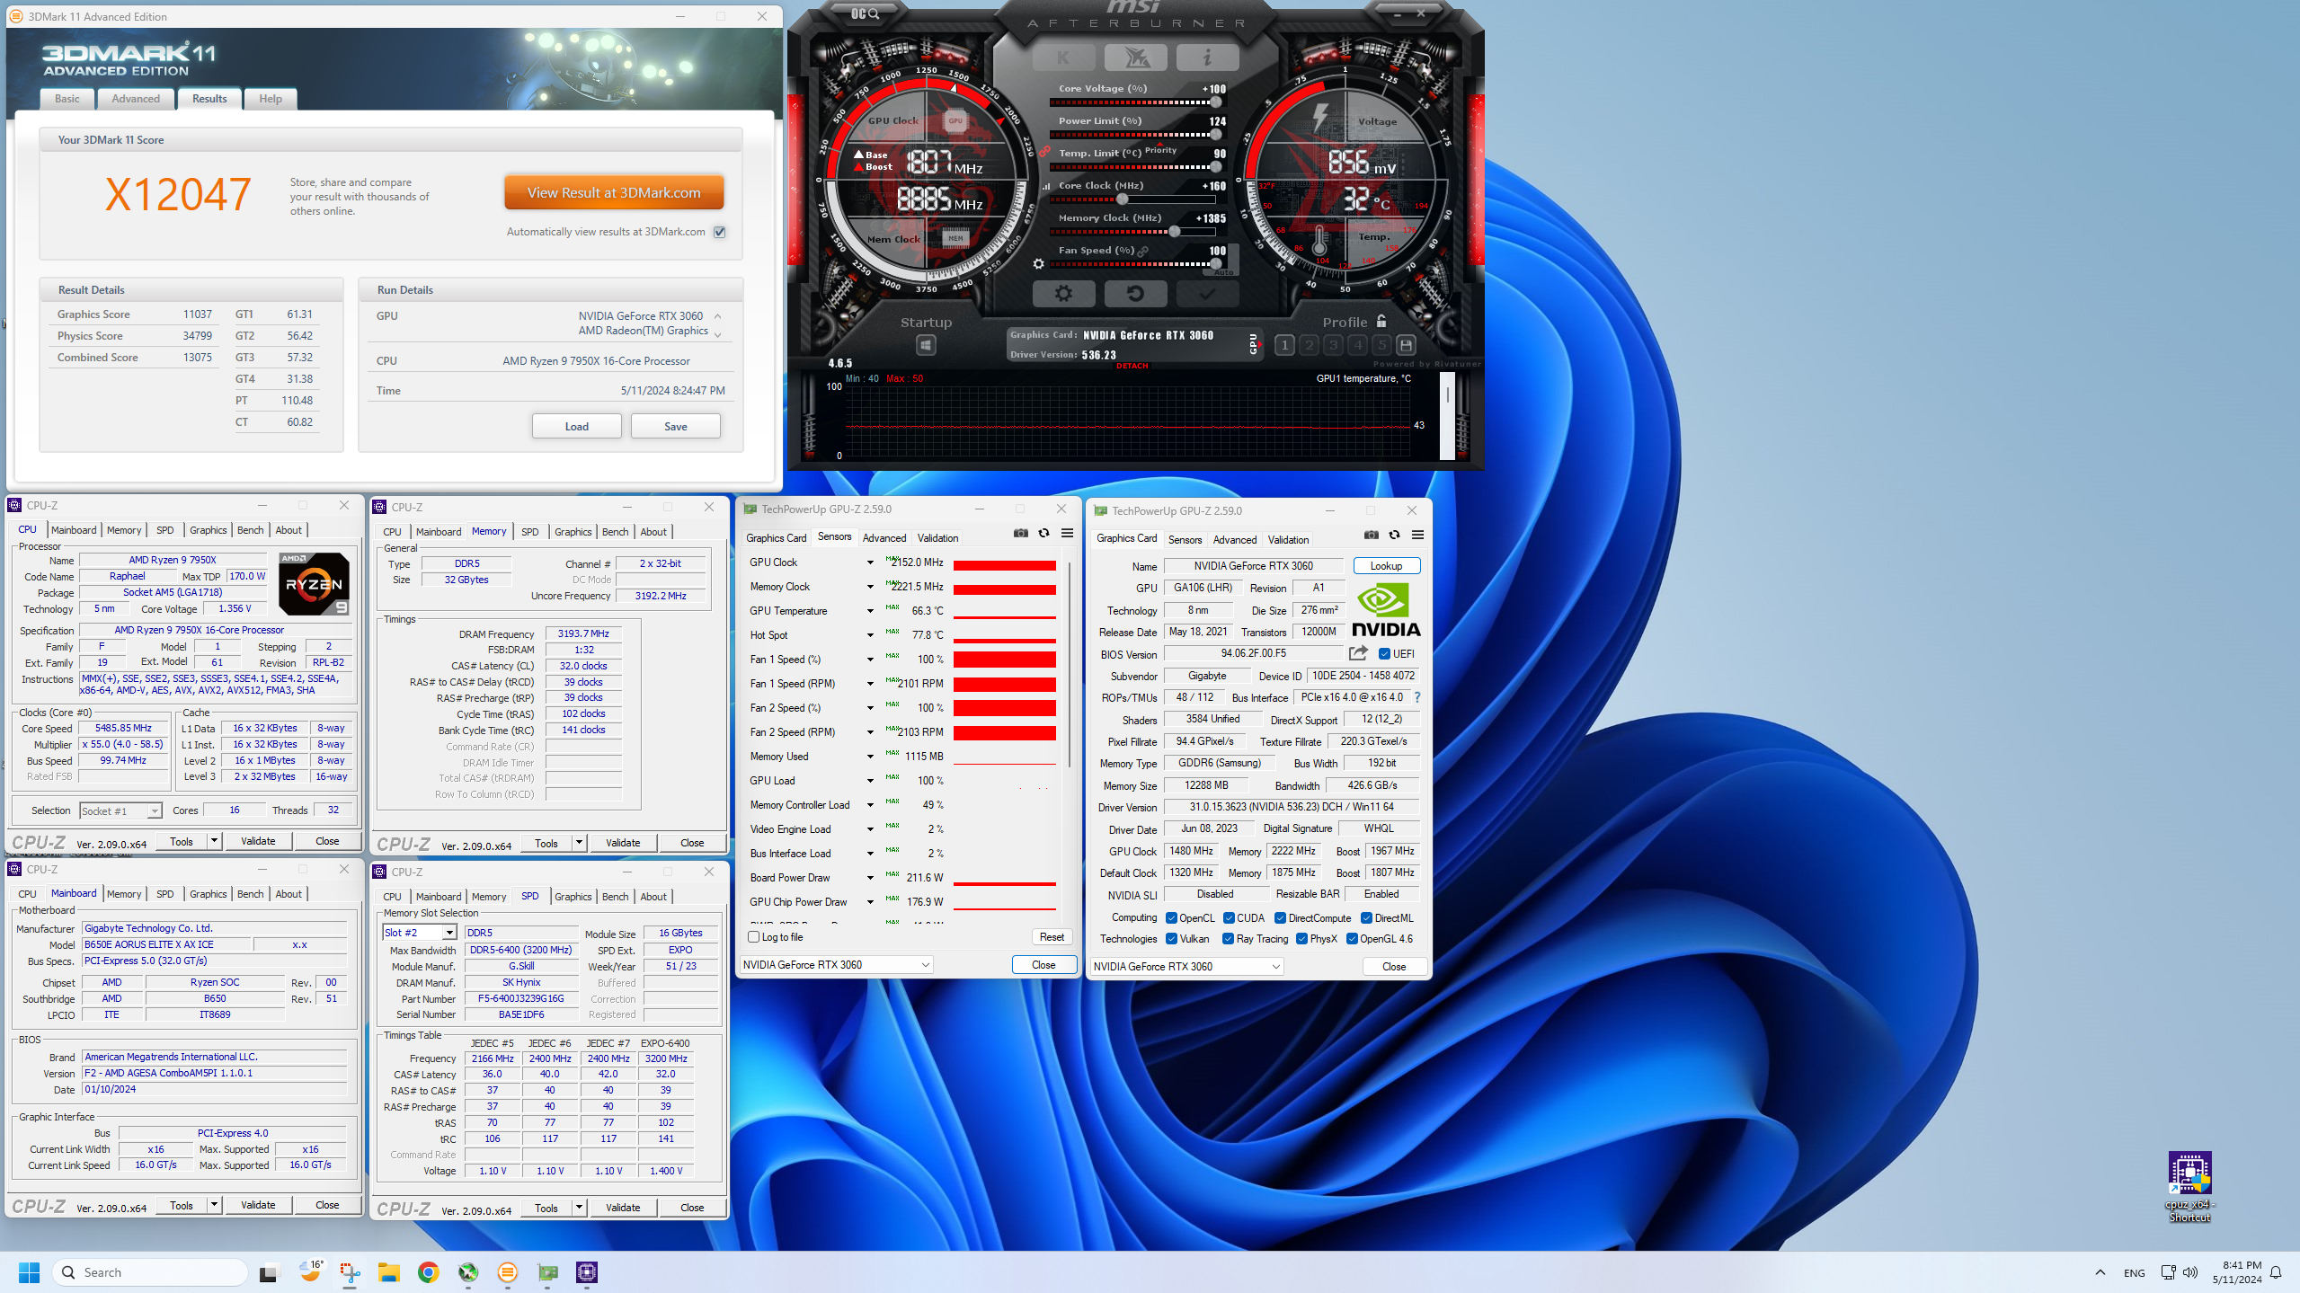Click Afterburner fan speed Auto button
This screenshot has width=2300, height=1293.
(1225, 271)
